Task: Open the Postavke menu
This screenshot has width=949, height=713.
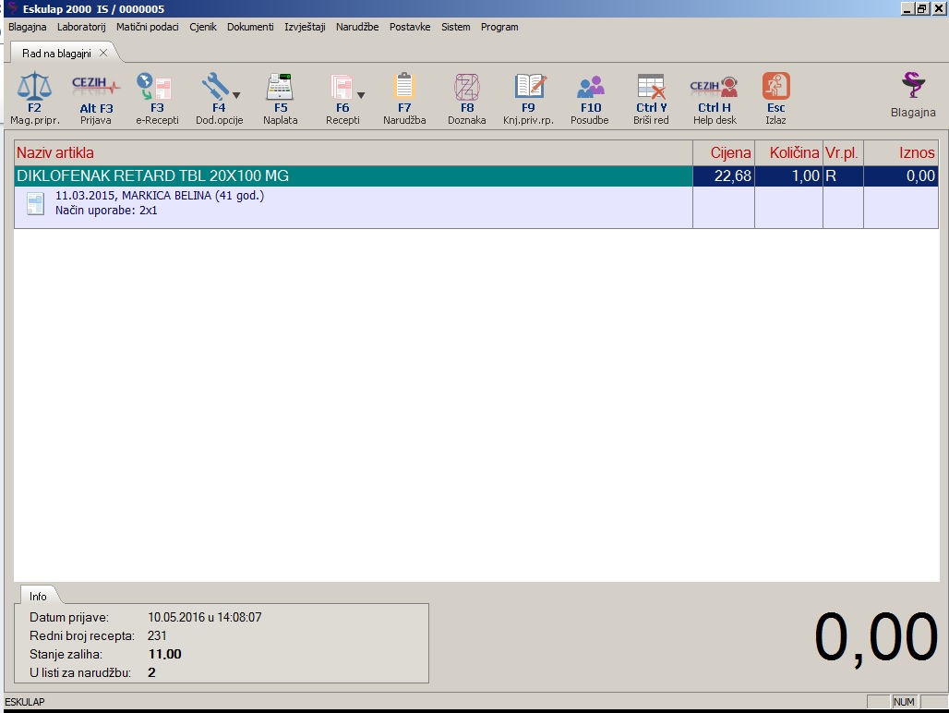Action: pyautogui.click(x=410, y=27)
